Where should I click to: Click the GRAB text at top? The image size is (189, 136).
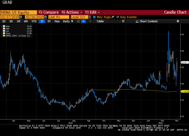(7, 2)
